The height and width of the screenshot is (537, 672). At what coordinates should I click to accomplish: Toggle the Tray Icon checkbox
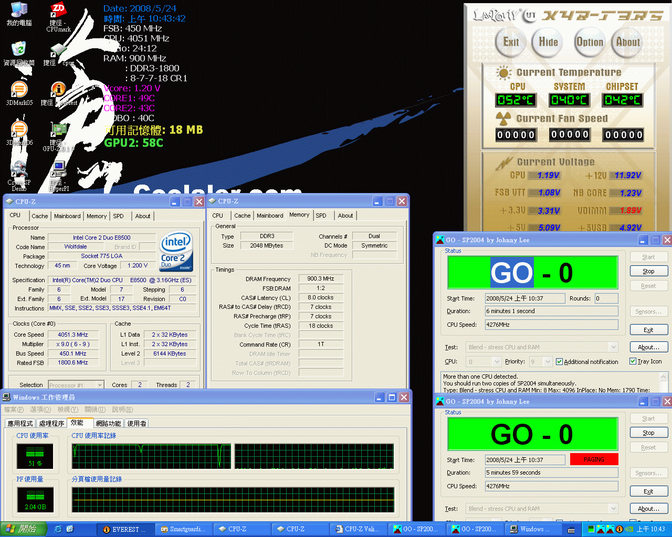click(x=633, y=361)
